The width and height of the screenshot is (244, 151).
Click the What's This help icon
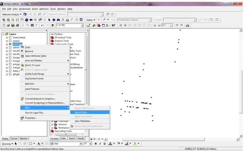[113, 26]
